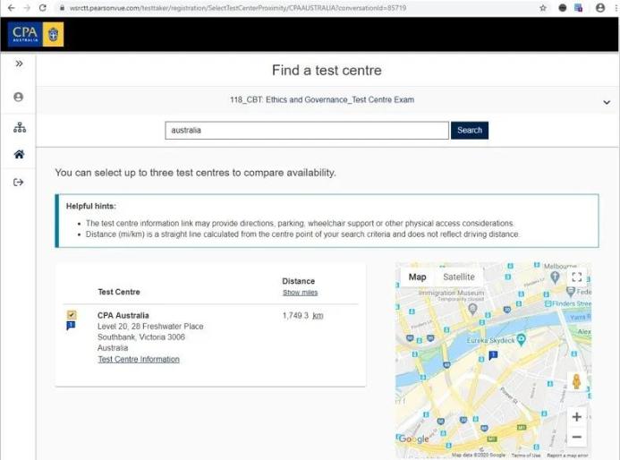Click the Immigration Museum map pin
This screenshot has width=620, height=460.
(x=472, y=310)
